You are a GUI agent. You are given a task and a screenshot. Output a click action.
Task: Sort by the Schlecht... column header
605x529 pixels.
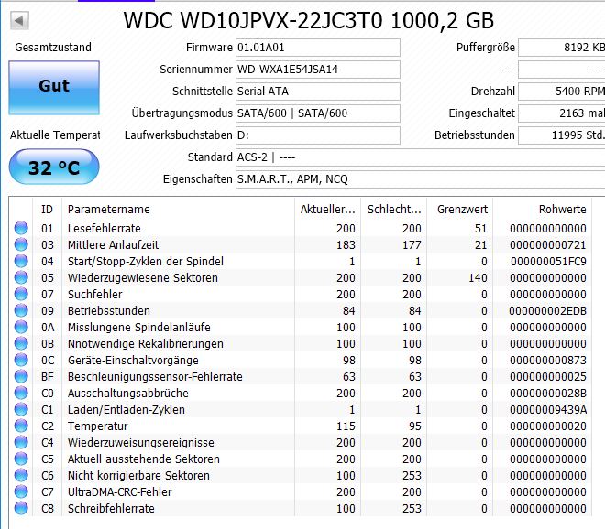click(x=393, y=210)
